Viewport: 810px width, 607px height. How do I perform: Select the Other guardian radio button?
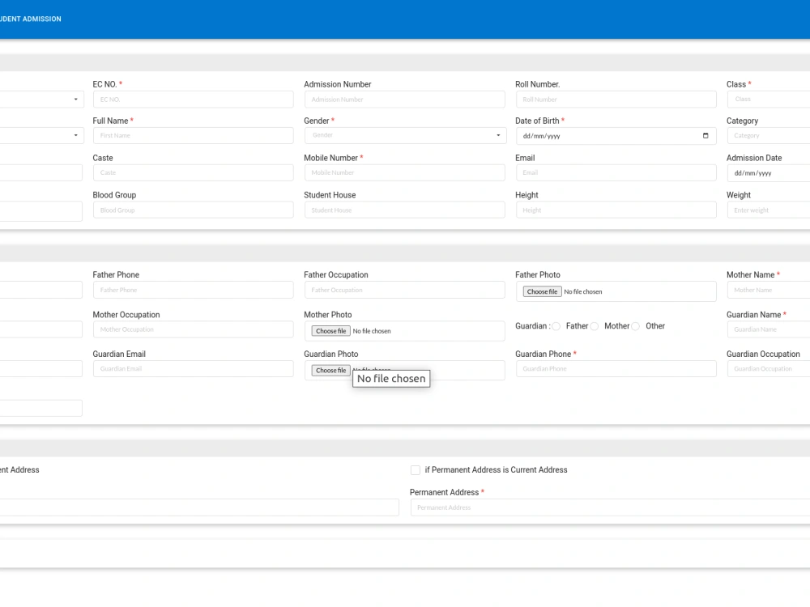click(635, 326)
